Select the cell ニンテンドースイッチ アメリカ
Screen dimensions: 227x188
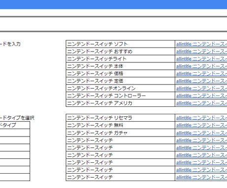click(120, 103)
